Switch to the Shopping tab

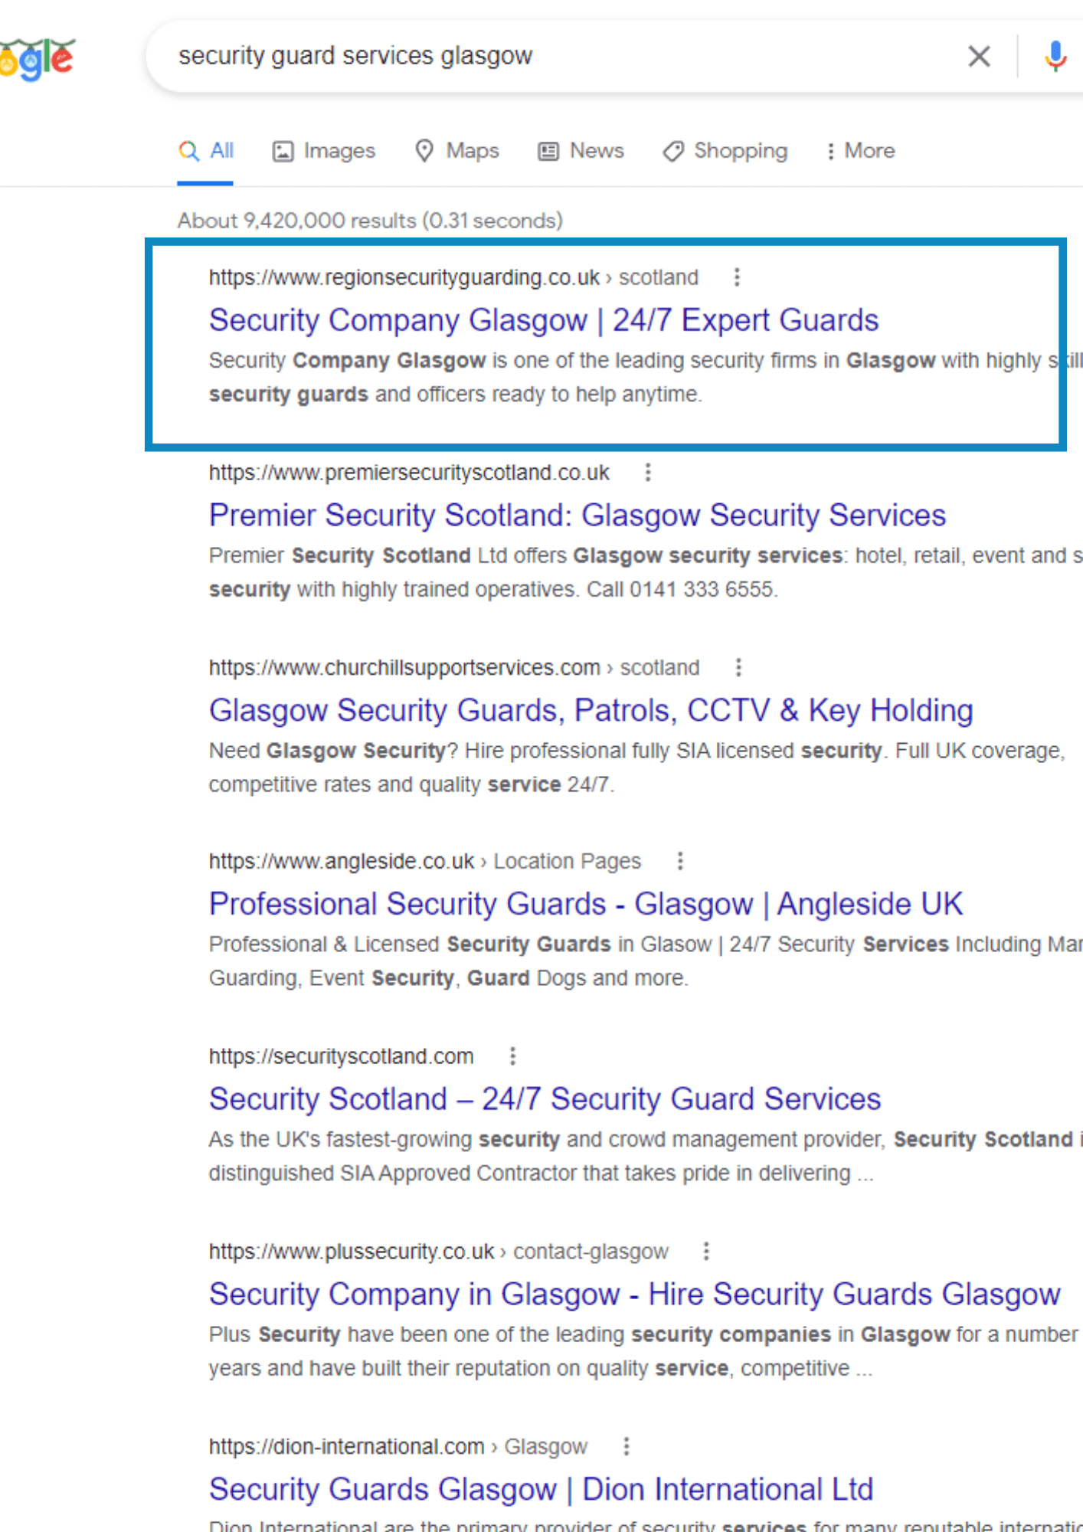click(725, 151)
